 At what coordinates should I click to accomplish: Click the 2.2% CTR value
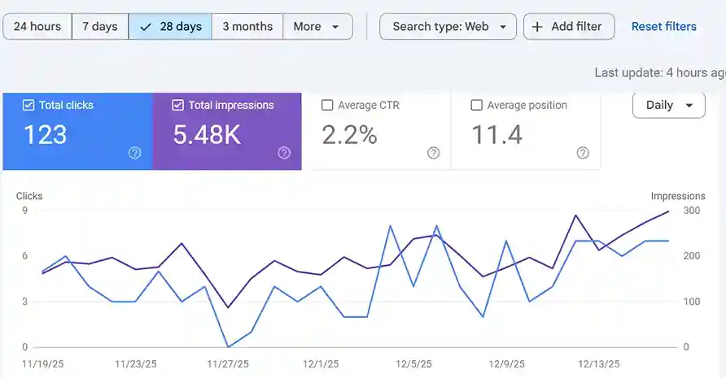click(x=350, y=135)
